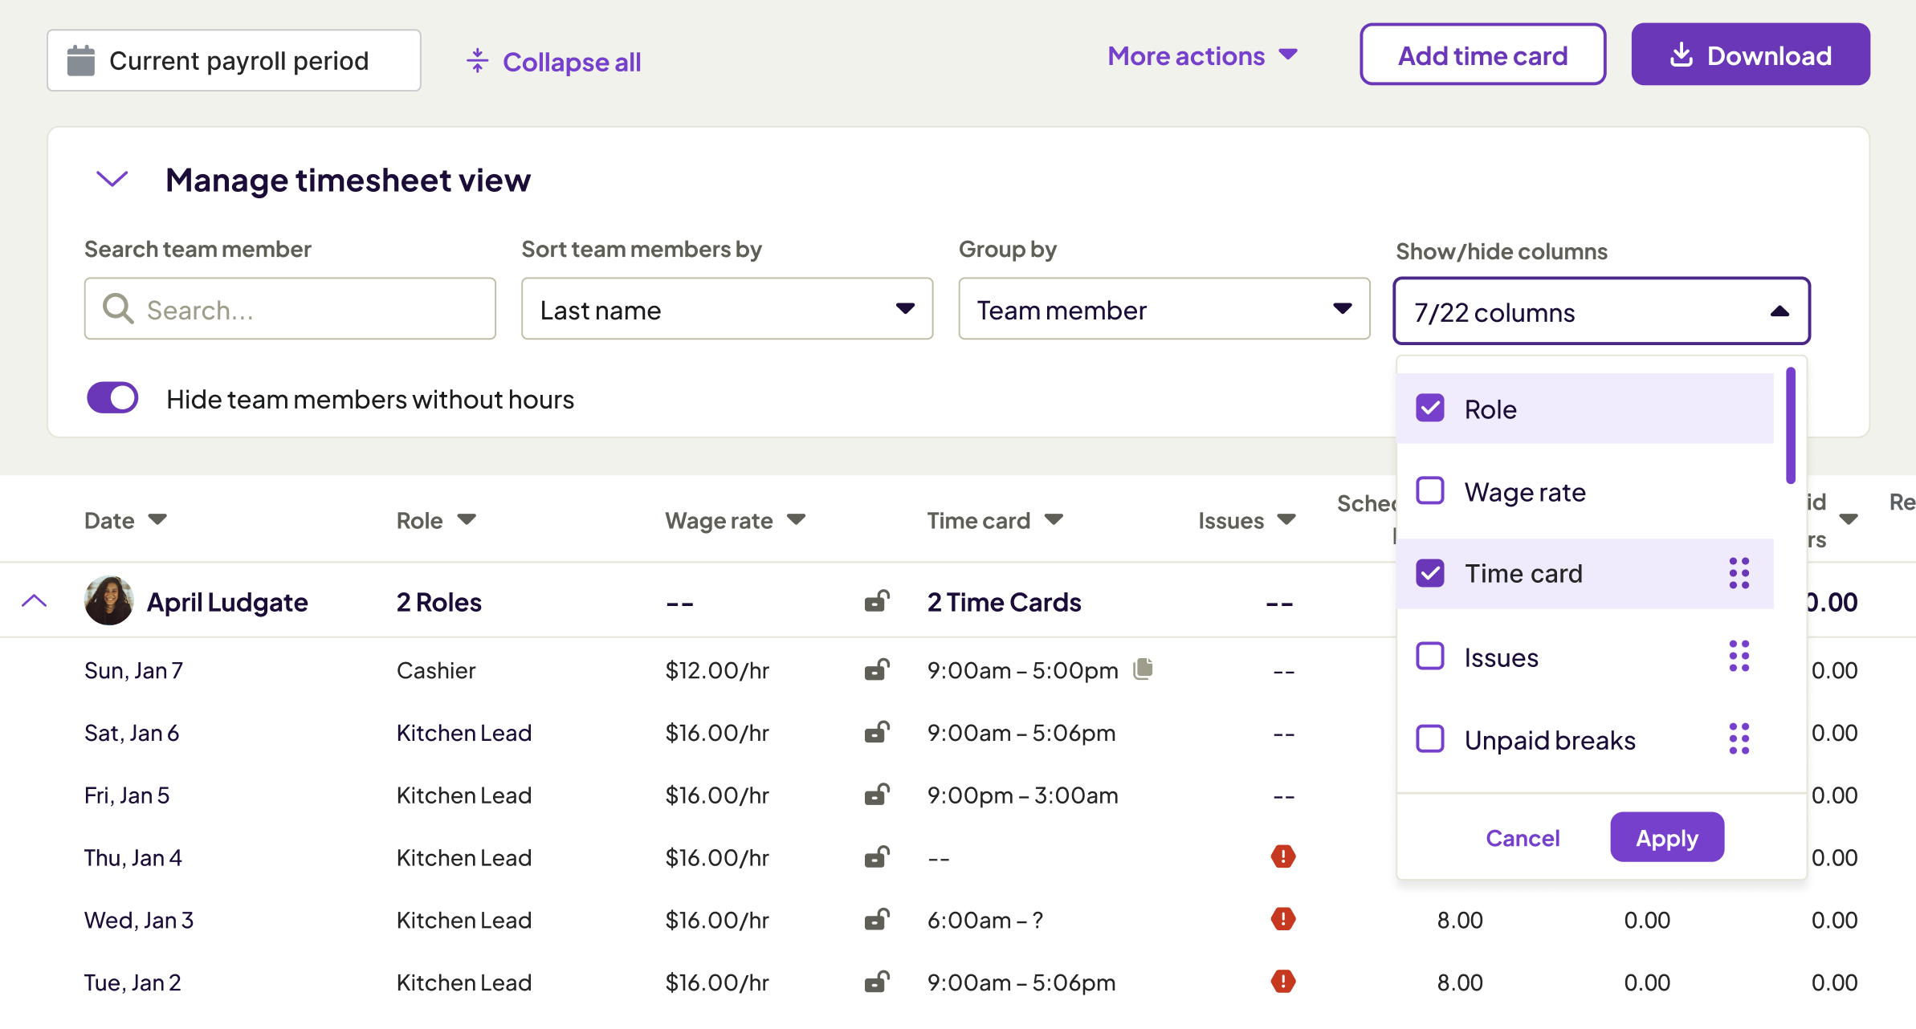Open the More actions menu
Image resolution: width=1916 pixels, height=1029 pixels.
point(1202,55)
